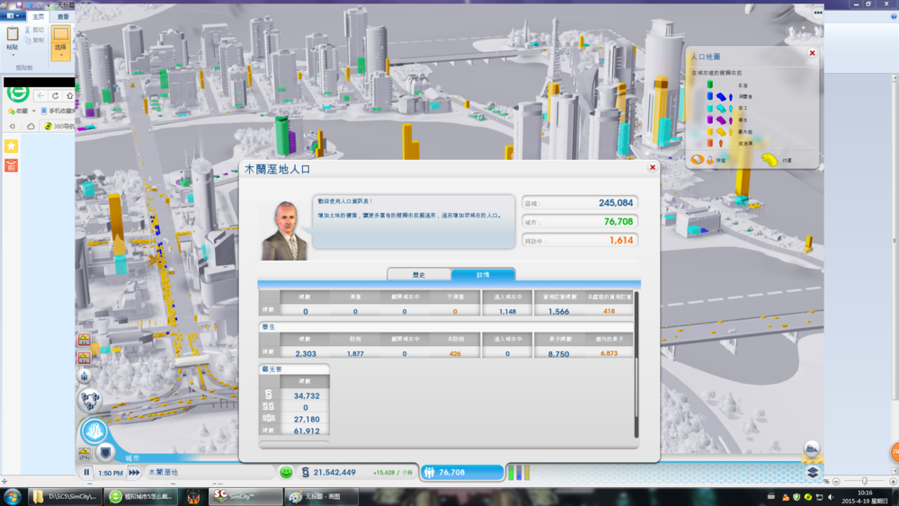This screenshot has width=899, height=506.
Task: Open the lower red alert notification icon
Action: tap(85, 358)
